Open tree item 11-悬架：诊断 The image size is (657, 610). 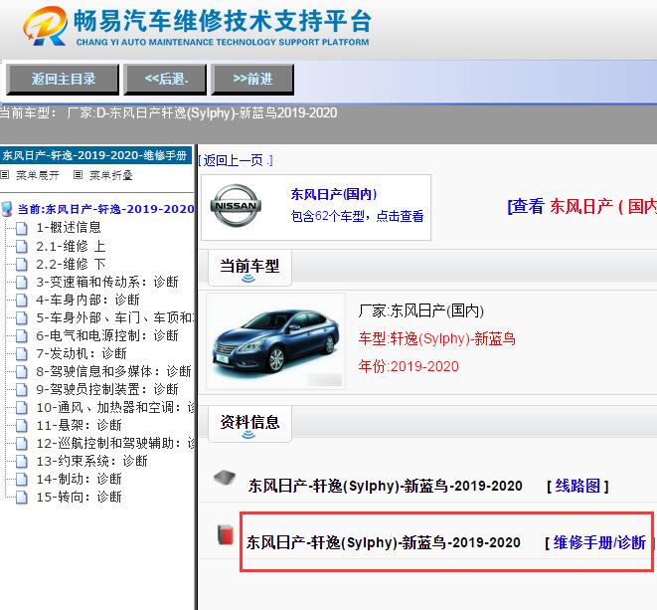[x=80, y=425]
